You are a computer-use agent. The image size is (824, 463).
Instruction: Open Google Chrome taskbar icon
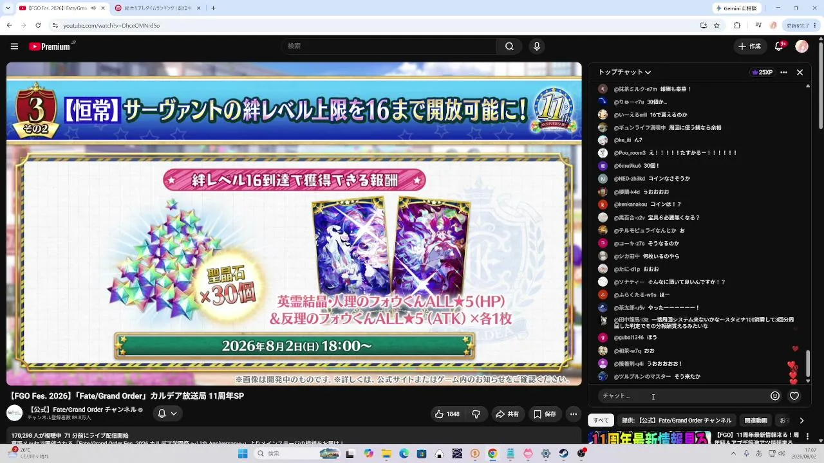click(x=492, y=453)
